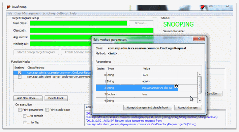239x132 pixels.
Task: Open the Scripting menu
Action: 49,13
